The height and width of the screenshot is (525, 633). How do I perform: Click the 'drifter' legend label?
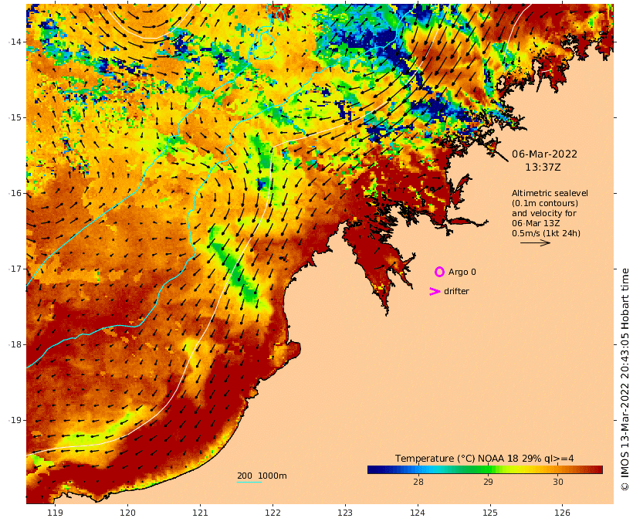456,291
